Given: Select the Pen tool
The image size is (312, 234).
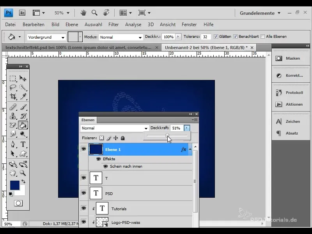Looking at the screenshot, I should pyautogui.click(x=13, y=144).
